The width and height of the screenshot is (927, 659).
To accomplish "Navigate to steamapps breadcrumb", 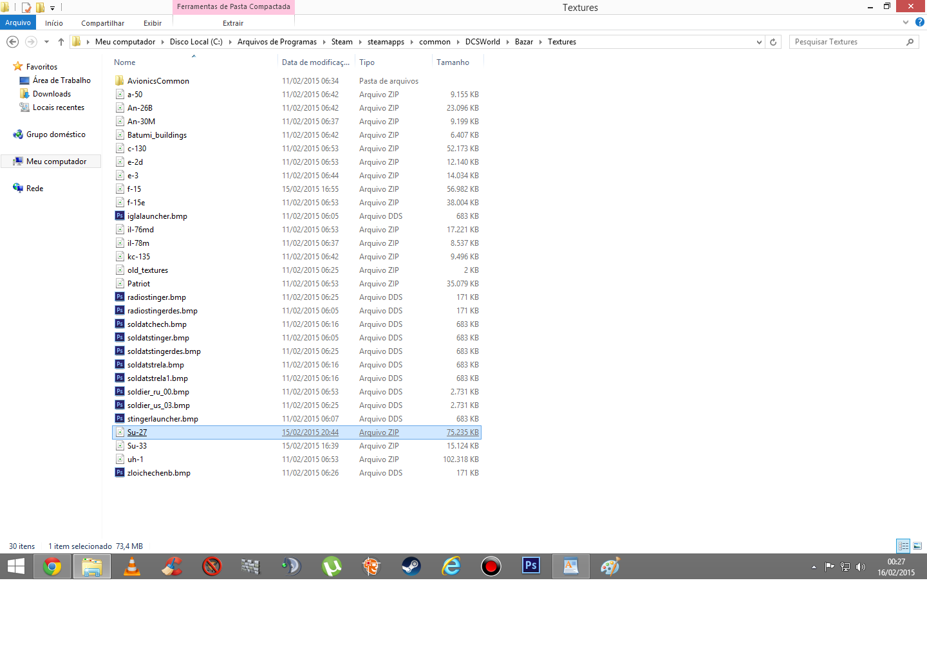I will tap(386, 42).
